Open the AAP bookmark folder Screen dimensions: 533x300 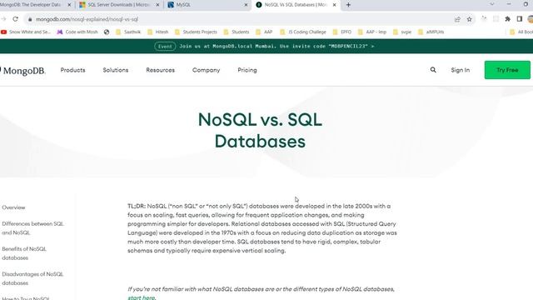(x=264, y=32)
